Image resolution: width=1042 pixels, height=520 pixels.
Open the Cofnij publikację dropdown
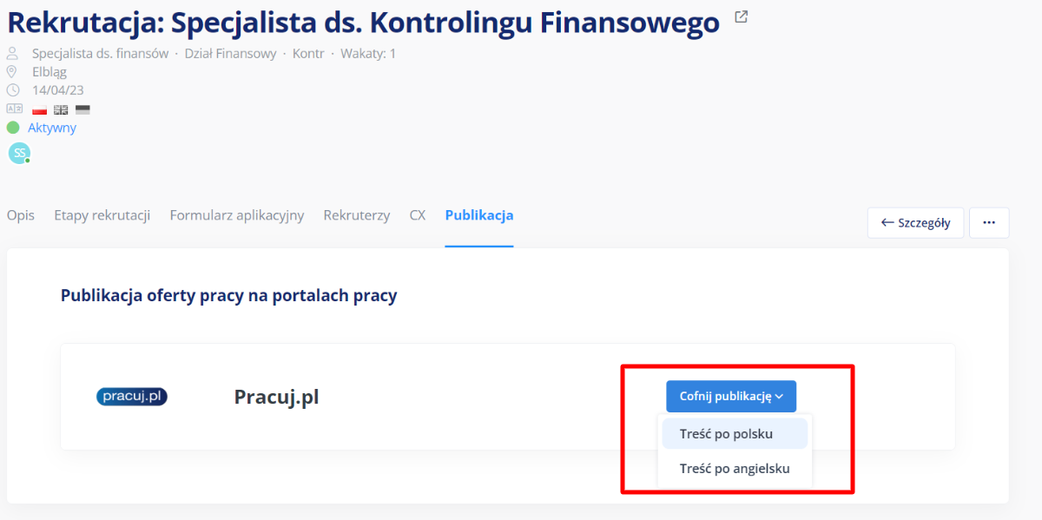[x=731, y=396]
